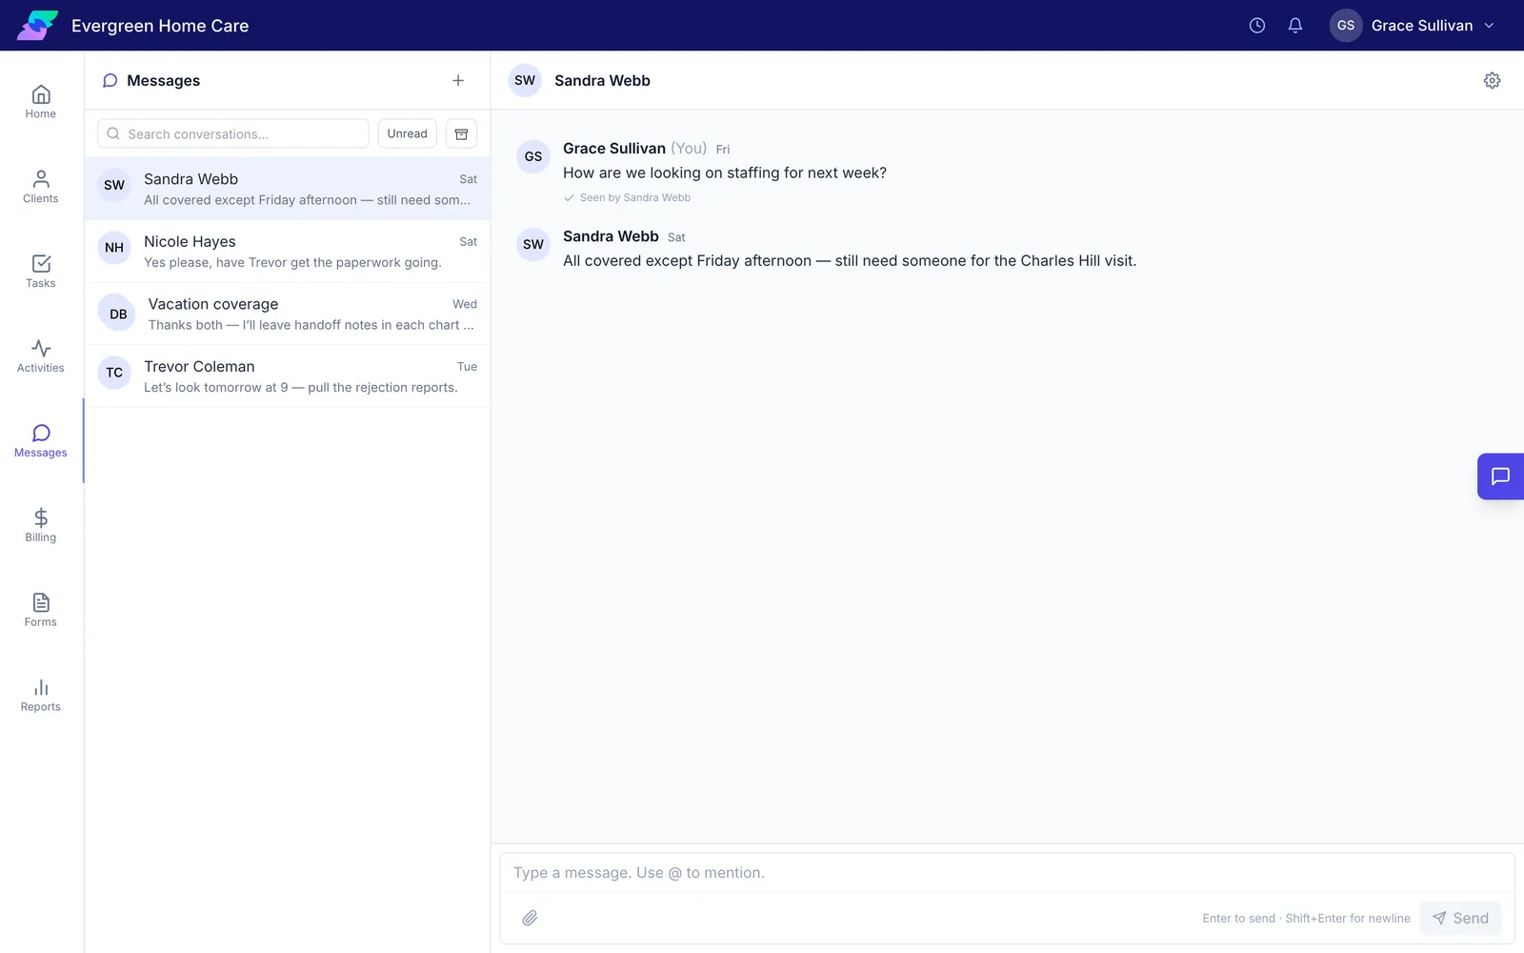The height and width of the screenshot is (953, 1524).
Task: Click the Charles Hill visit message
Action: tap(850, 261)
